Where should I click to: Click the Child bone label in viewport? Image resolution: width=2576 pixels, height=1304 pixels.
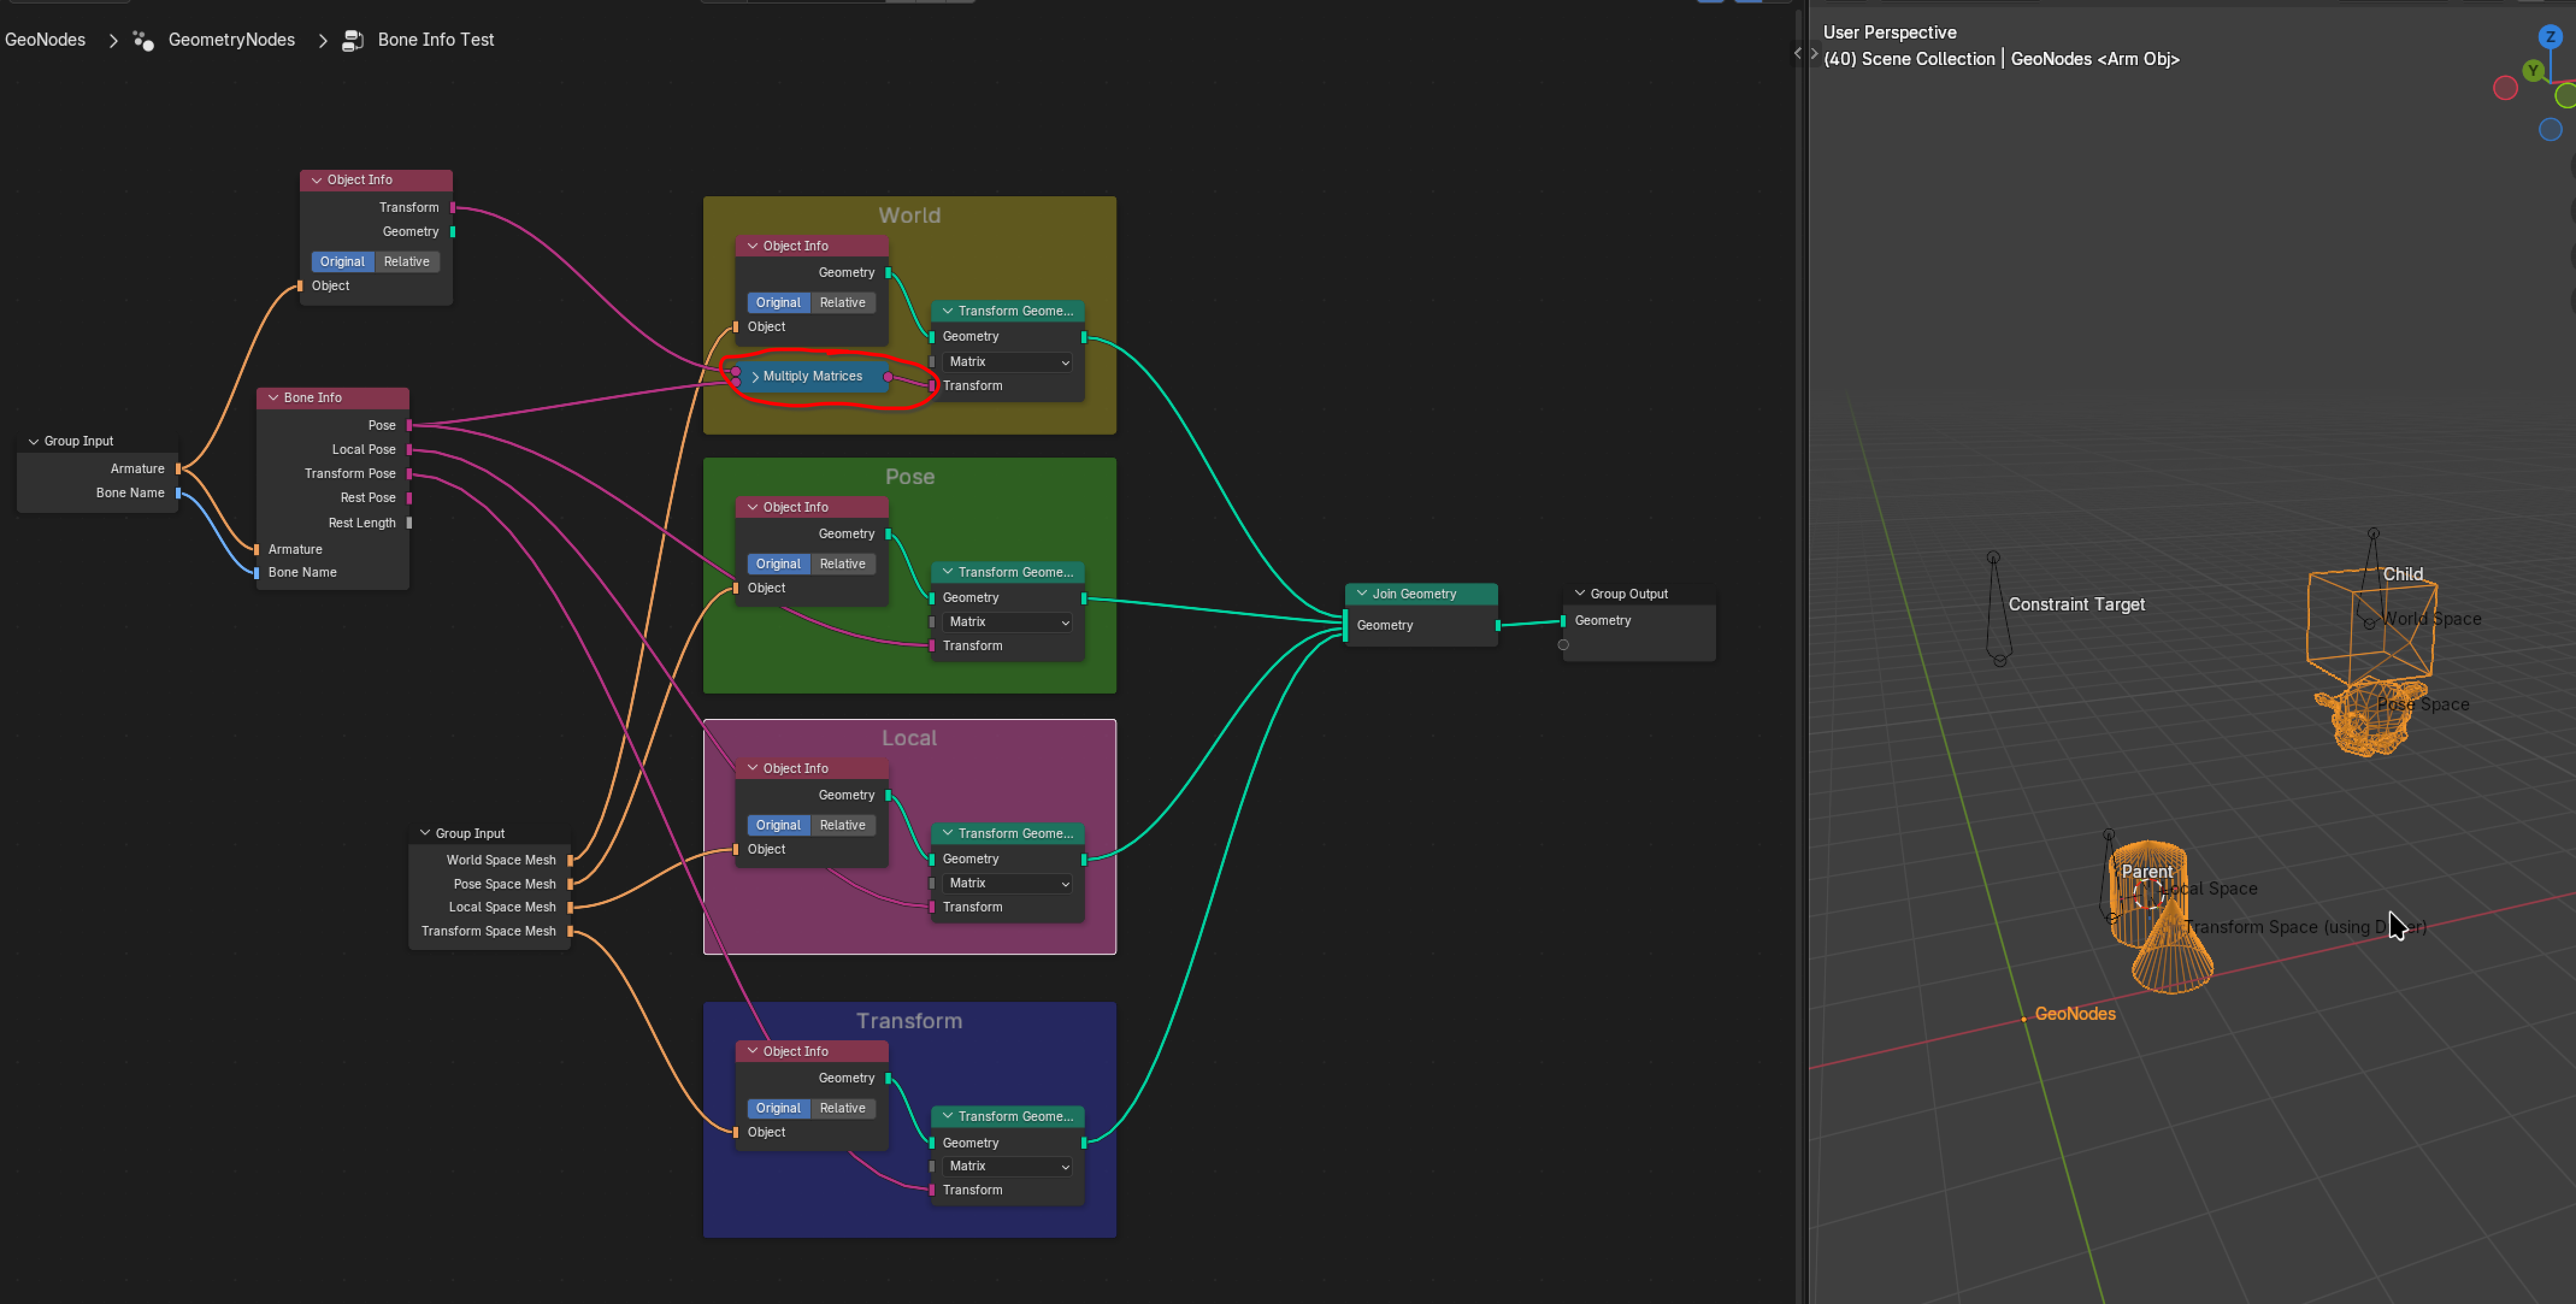pyautogui.click(x=2402, y=574)
